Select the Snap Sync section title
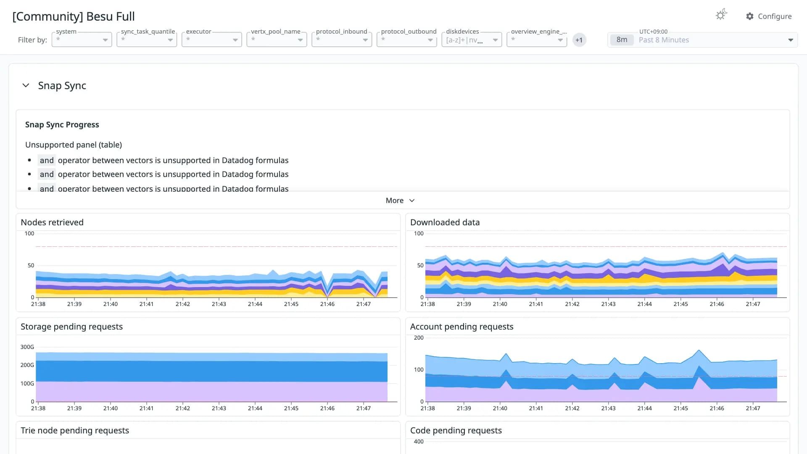 tap(62, 85)
